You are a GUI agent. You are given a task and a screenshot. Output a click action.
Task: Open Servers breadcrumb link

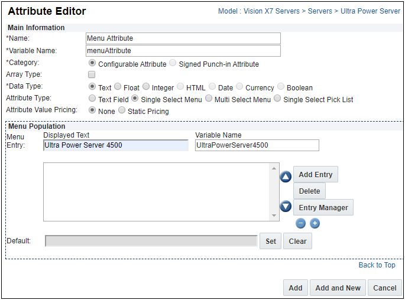(x=320, y=11)
